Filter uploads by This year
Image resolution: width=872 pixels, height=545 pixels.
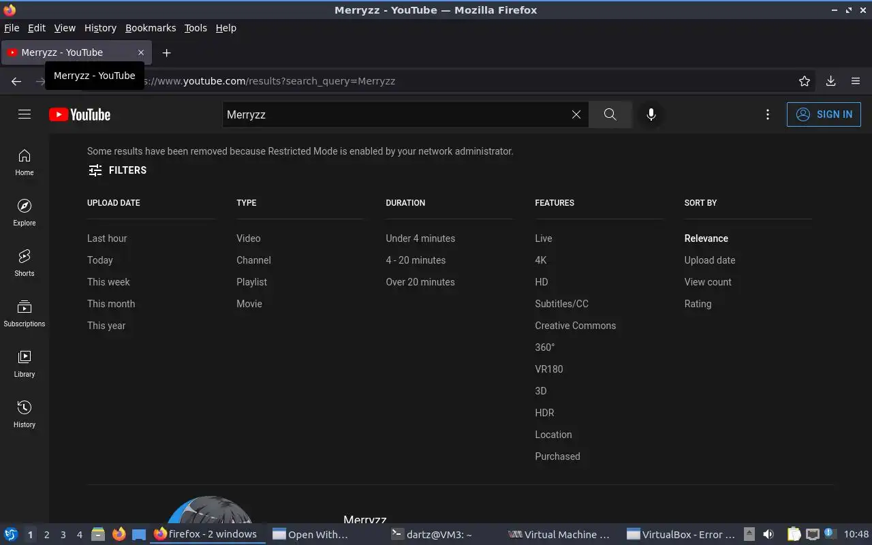click(106, 326)
